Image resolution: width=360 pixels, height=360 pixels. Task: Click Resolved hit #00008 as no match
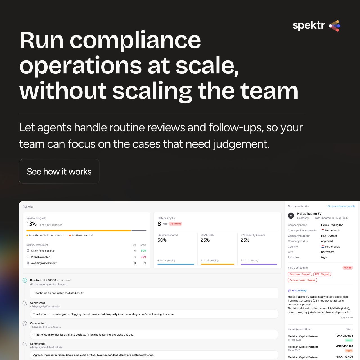click(51, 280)
